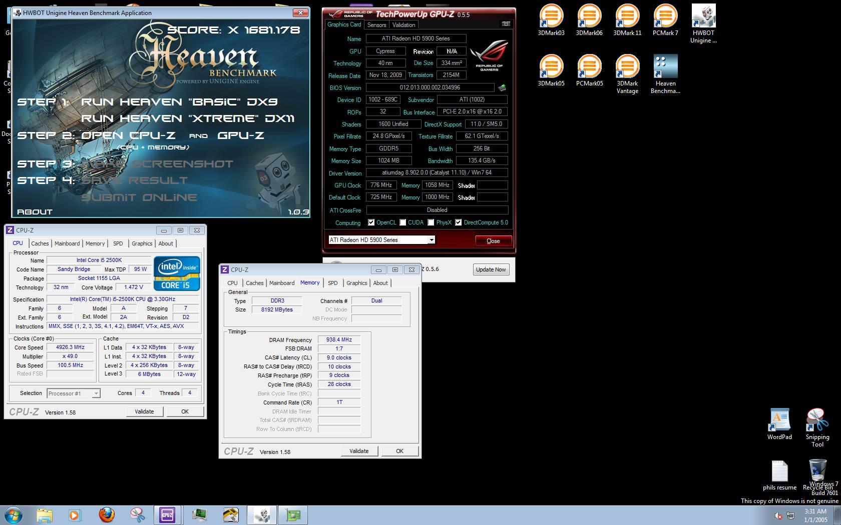Toggle the PhysX checkbox in GPU-Z
The width and height of the screenshot is (841, 525).
point(431,222)
